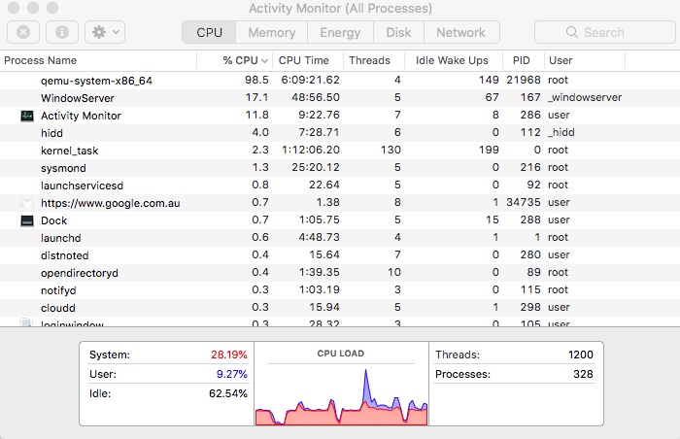Select the sysmond process
The image size is (680, 439).
click(x=63, y=168)
